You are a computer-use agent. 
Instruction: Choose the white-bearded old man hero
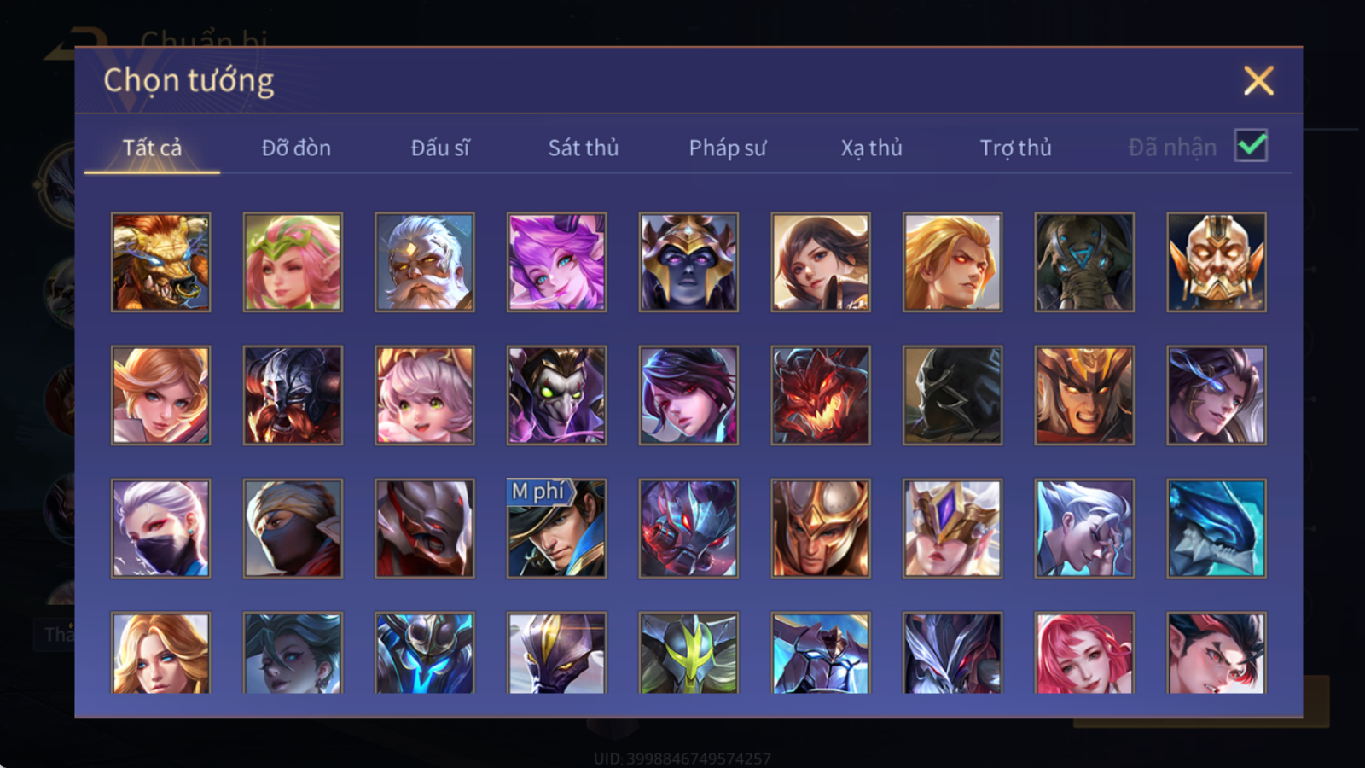[425, 262]
